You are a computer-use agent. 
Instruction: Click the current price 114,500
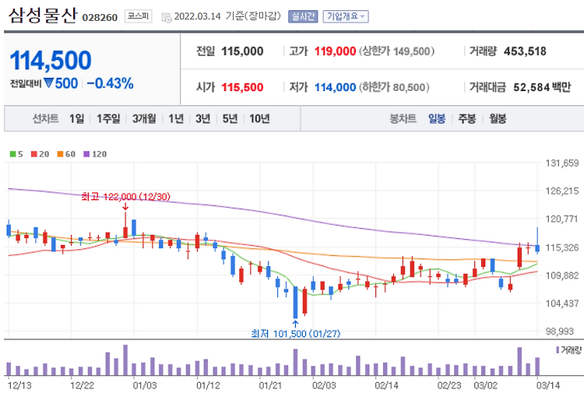tap(51, 60)
